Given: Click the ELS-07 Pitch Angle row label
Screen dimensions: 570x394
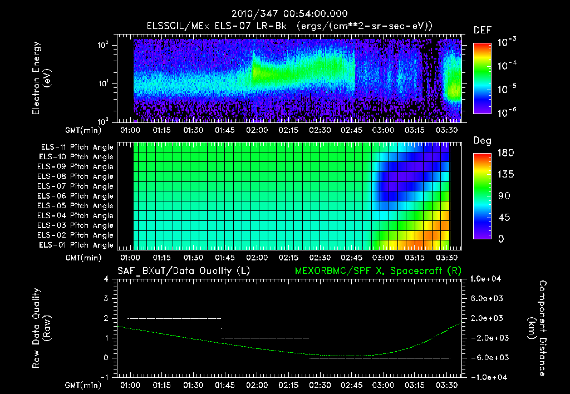Looking at the screenshot, I should pyautogui.click(x=76, y=186).
